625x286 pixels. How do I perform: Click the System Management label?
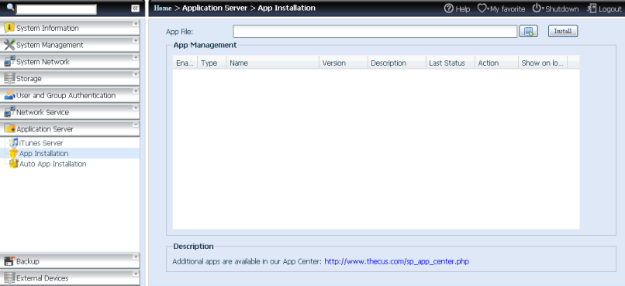[x=50, y=46]
